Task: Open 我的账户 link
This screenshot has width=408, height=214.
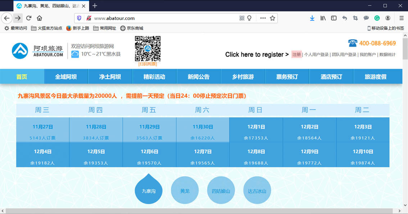Action: pyautogui.click(x=368, y=54)
